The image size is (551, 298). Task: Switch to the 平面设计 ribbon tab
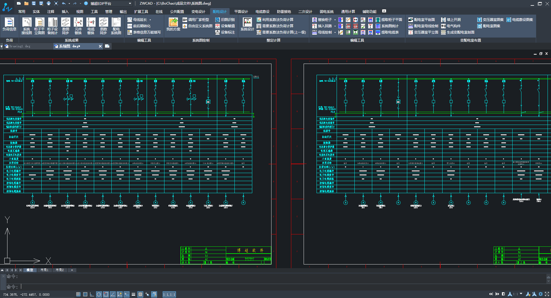pyautogui.click(x=241, y=12)
